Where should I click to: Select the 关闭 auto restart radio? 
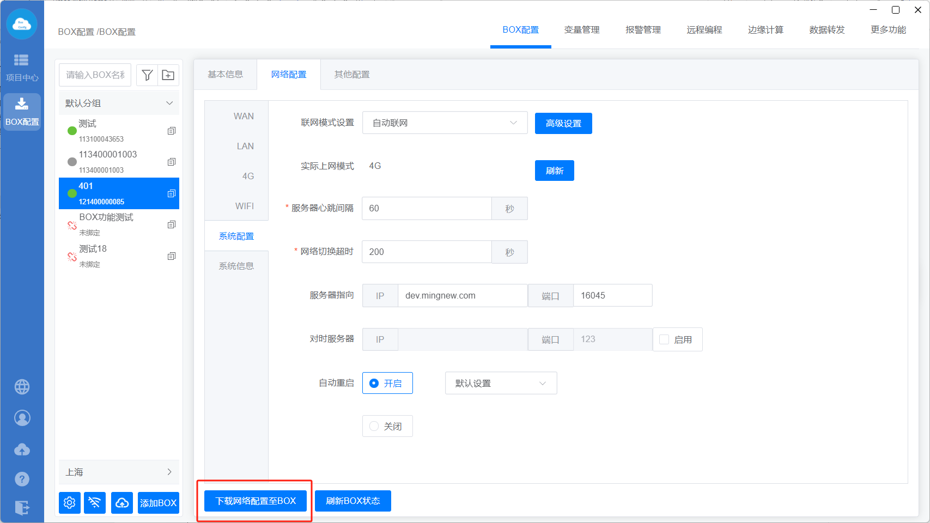[374, 426]
